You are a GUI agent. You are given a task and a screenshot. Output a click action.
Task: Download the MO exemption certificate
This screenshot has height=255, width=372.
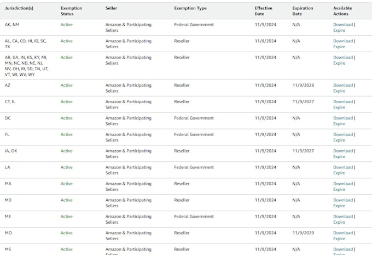(343, 233)
